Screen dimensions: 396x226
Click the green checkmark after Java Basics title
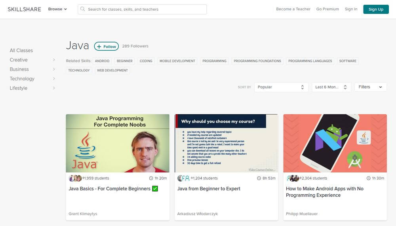[155, 189]
